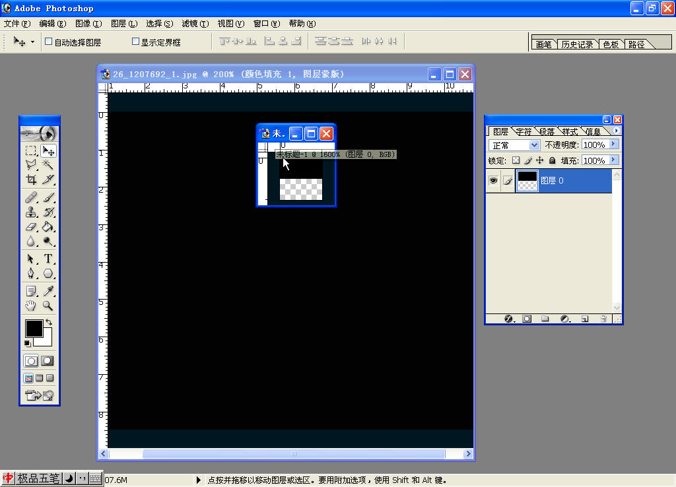Select the Pen tool
Image resolution: width=676 pixels, height=487 pixels.
30,274
